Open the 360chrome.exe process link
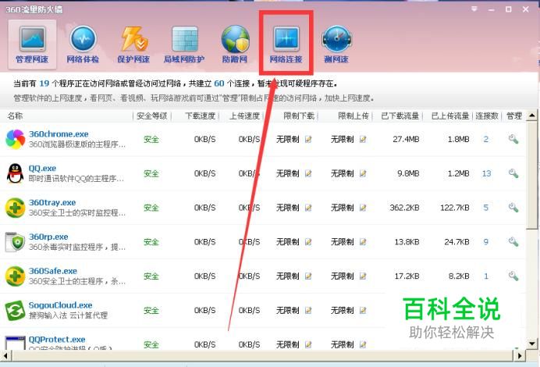The width and height of the screenshot is (540, 367). 59,134
